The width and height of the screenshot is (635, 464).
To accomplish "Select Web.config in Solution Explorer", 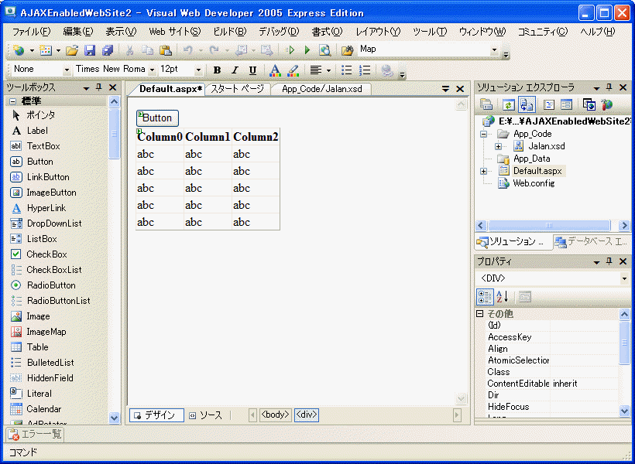I will (534, 183).
